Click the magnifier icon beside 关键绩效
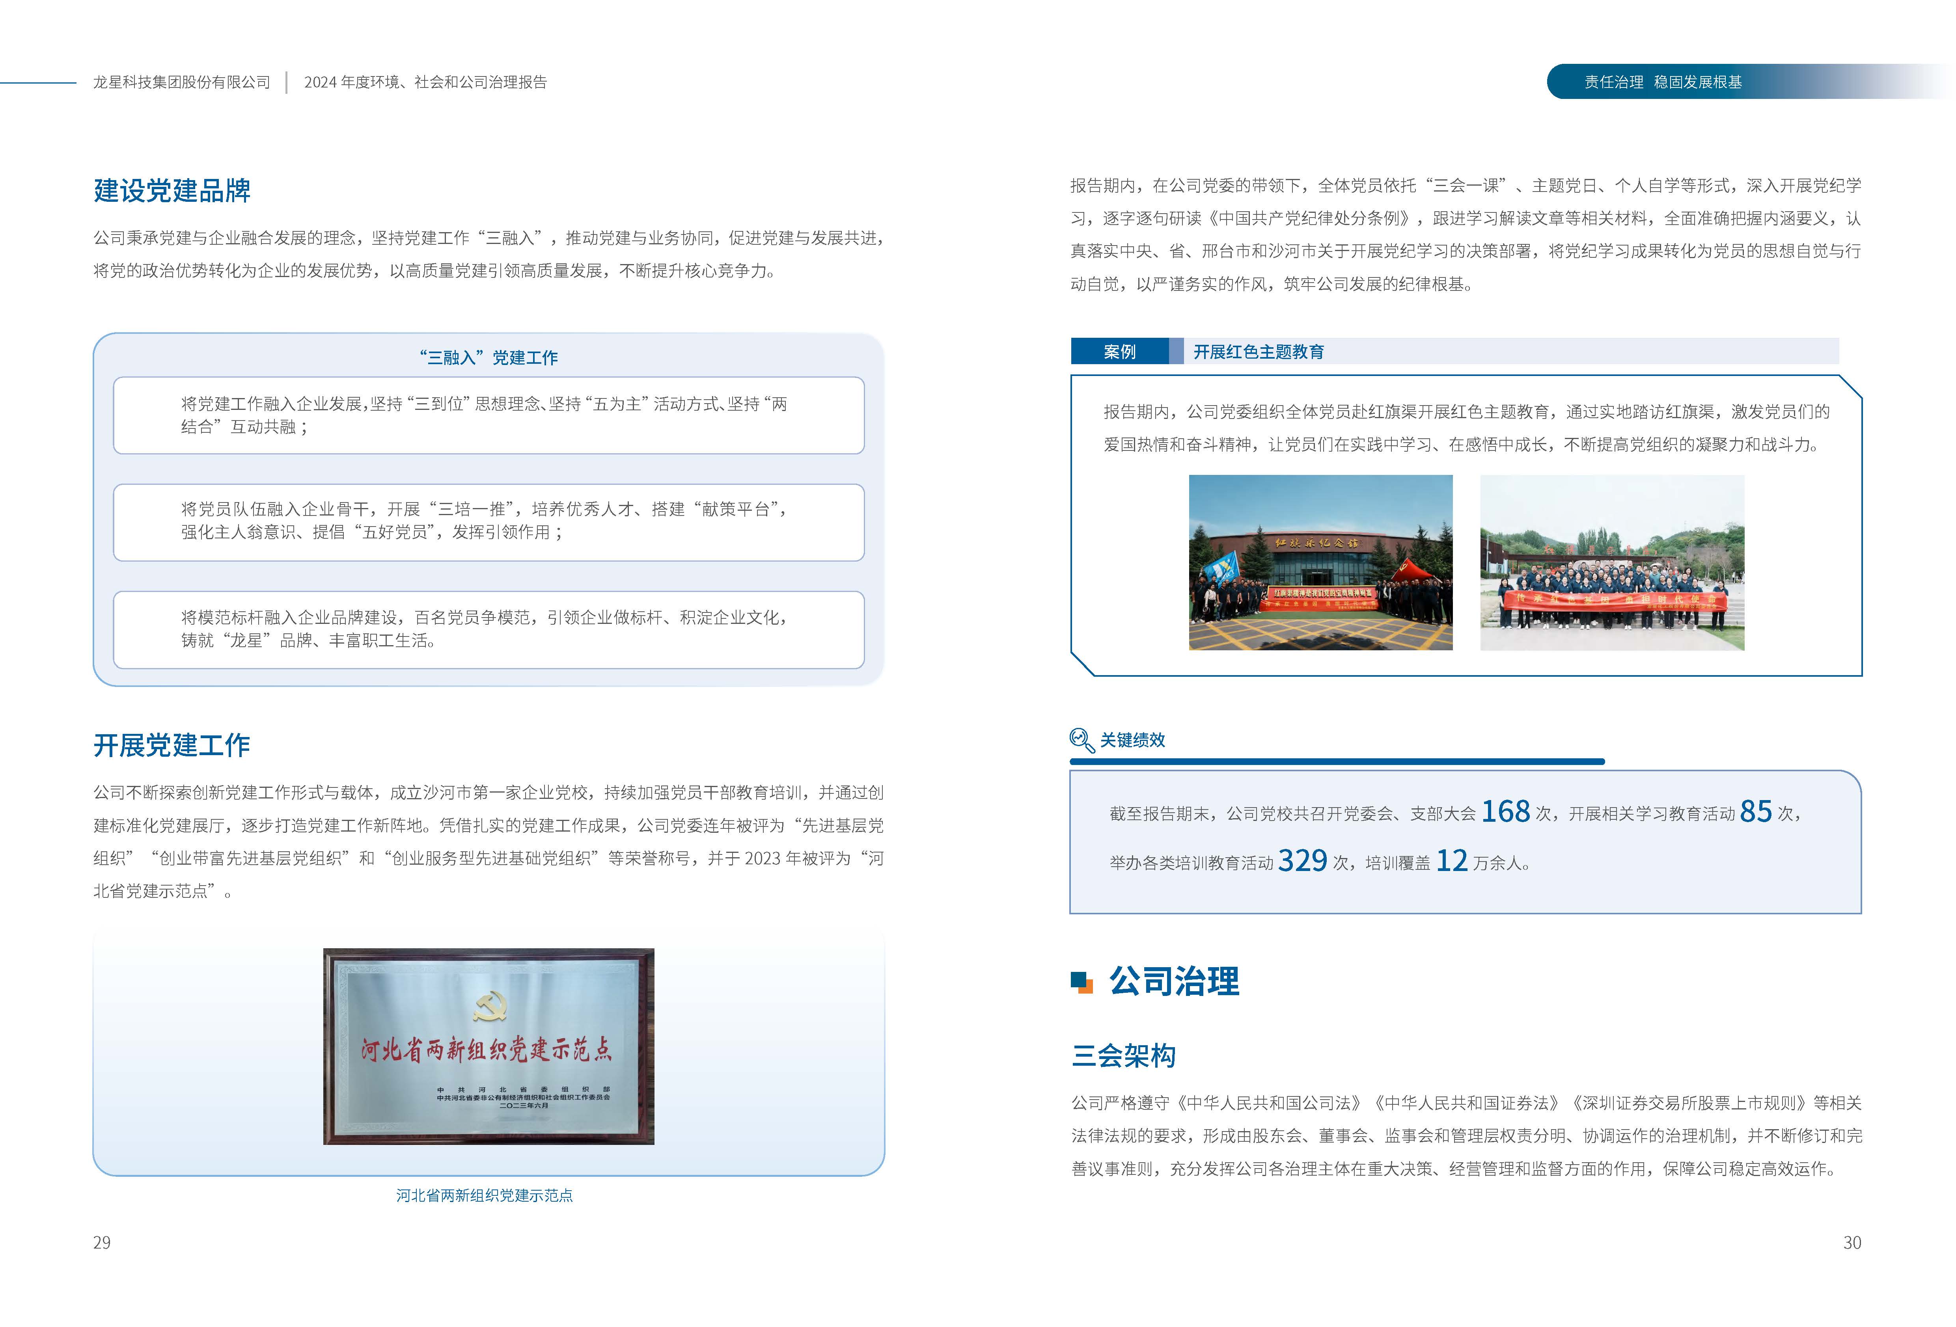1956x1327 pixels. click(x=1081, y=741)
